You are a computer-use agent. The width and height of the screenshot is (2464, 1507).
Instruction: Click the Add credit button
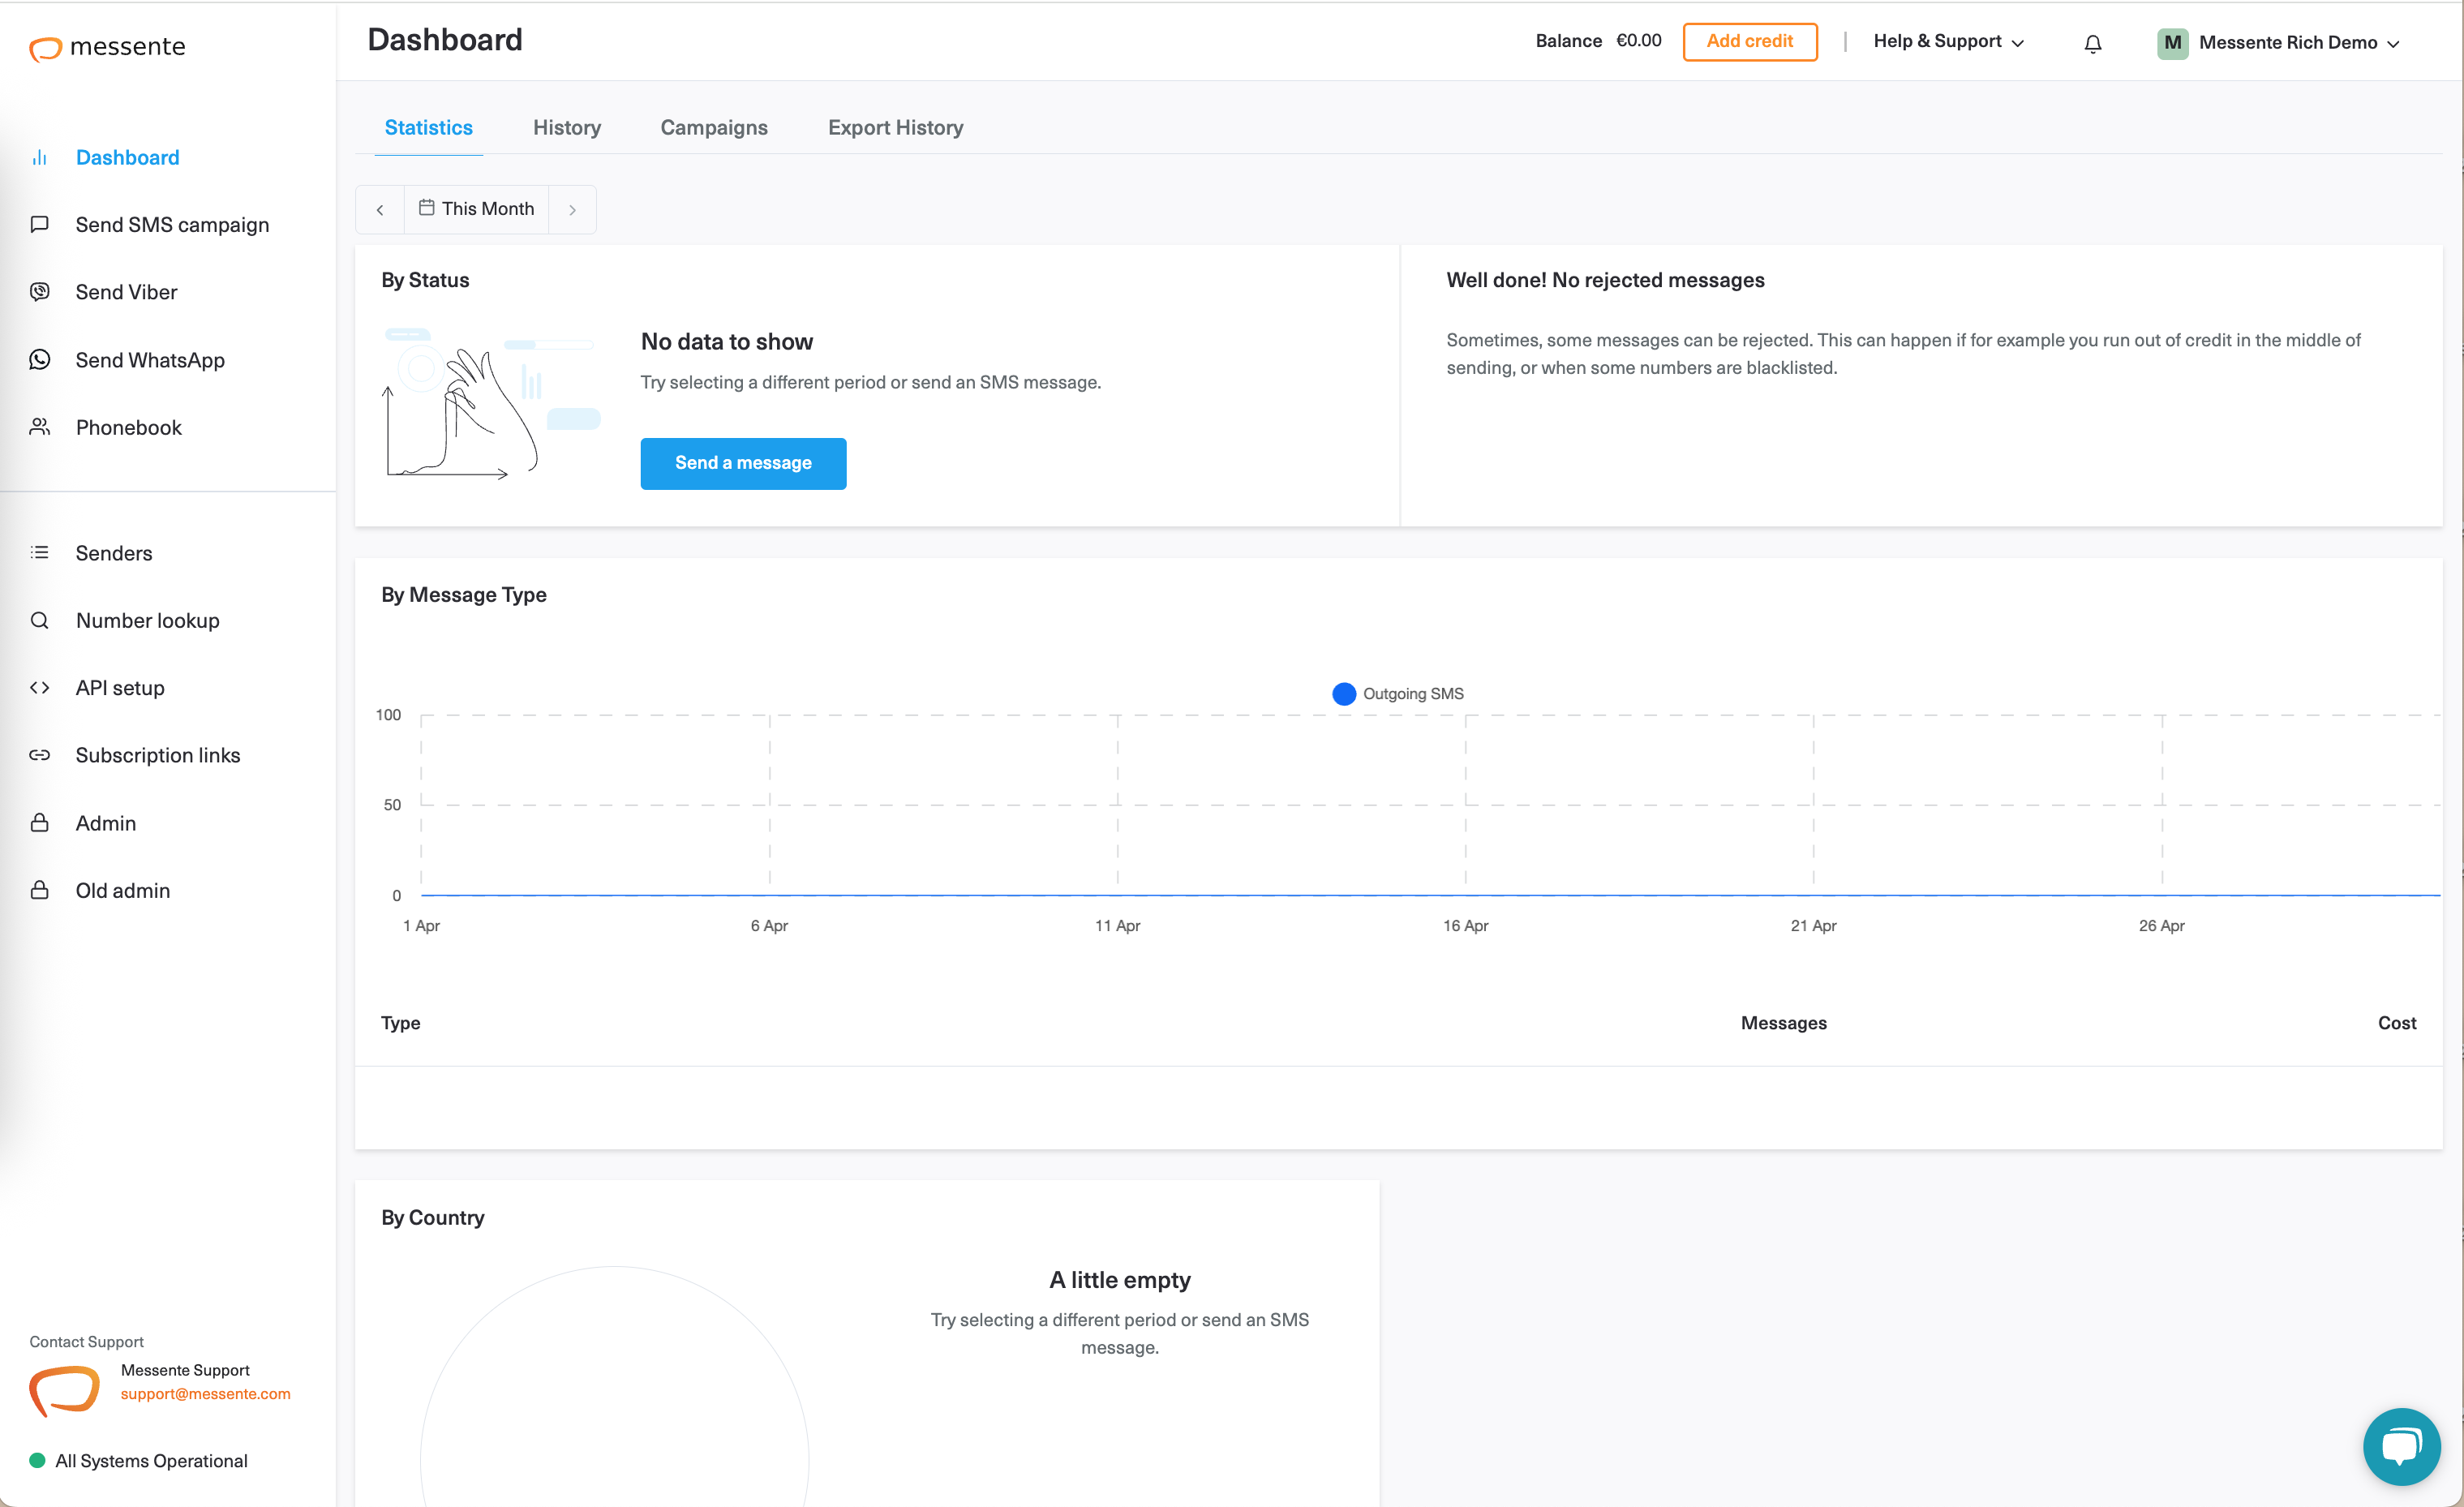[x=1750, y=41]
